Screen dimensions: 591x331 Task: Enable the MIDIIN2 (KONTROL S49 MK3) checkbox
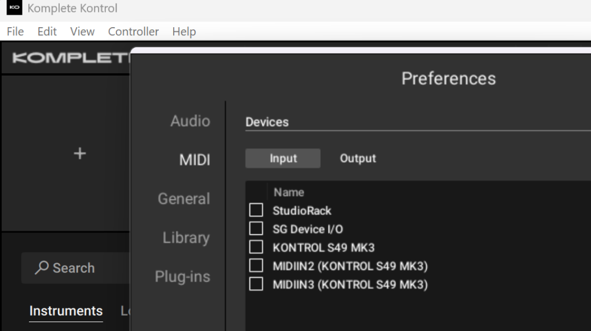tap(256, 265)
